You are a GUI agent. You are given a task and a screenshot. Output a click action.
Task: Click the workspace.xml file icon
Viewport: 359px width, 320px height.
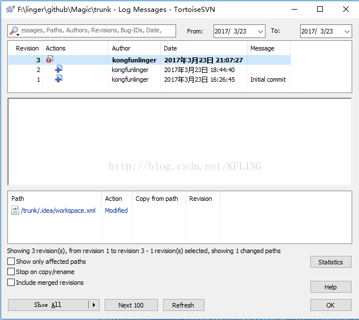coord(15,210)
